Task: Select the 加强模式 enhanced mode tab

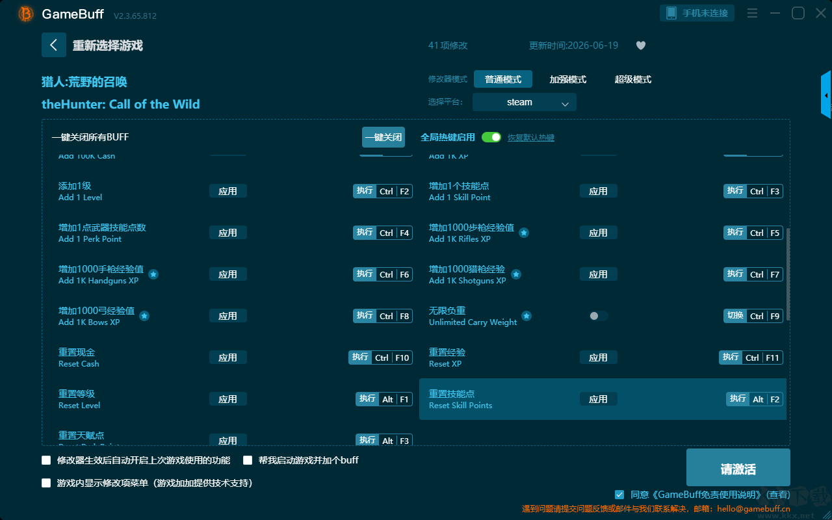Action: point(568,79)
